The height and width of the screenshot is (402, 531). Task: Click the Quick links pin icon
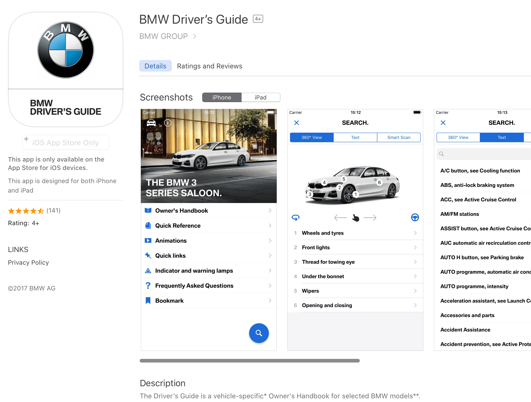pos(148,255)
